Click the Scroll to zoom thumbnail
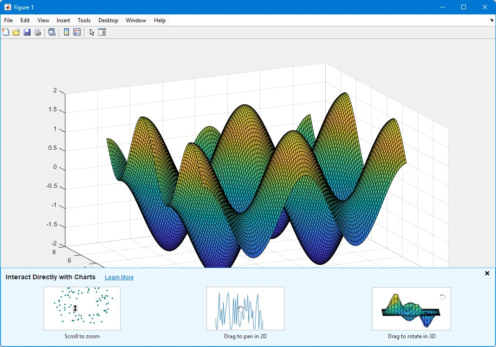 click(x=82, y=308)
